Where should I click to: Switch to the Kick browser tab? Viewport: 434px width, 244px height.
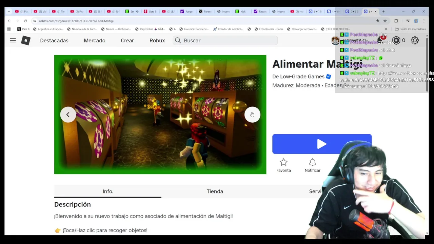[242, 12]
